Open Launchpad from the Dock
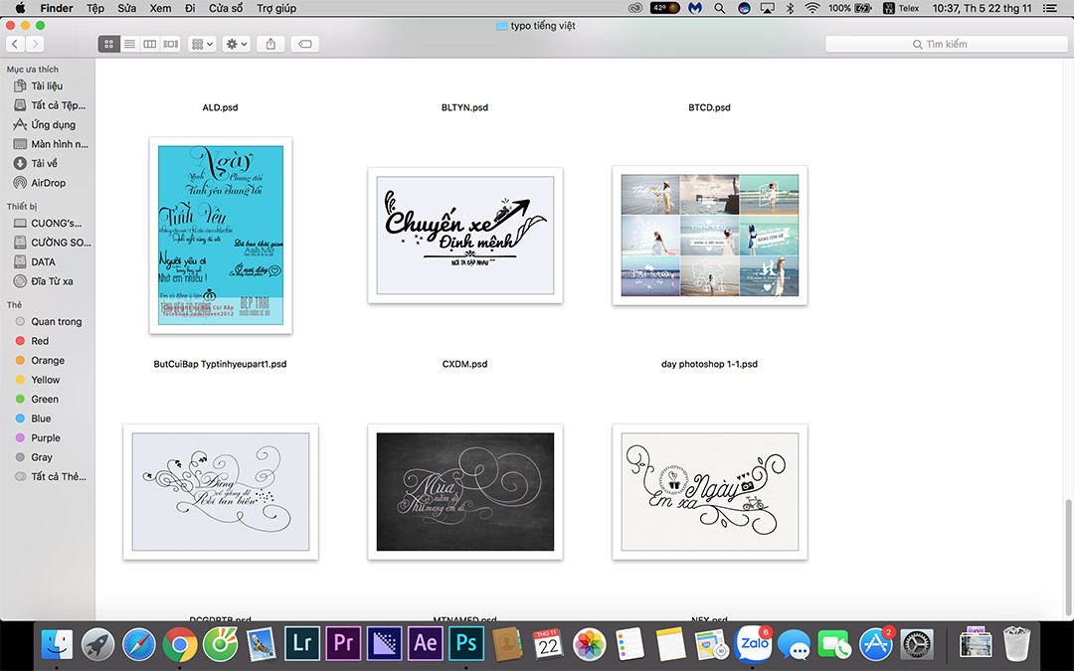1074x671 pixels. click(x=97, y=643)
